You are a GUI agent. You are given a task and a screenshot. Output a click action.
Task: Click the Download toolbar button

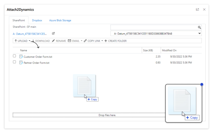[x=41, y=41]
